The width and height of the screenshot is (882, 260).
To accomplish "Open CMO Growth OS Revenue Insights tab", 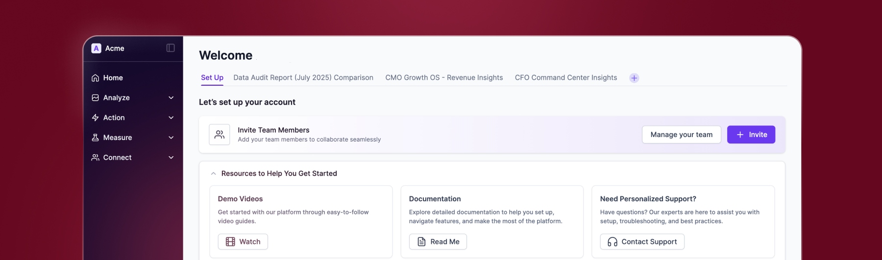I will click(x=444, y=78).
